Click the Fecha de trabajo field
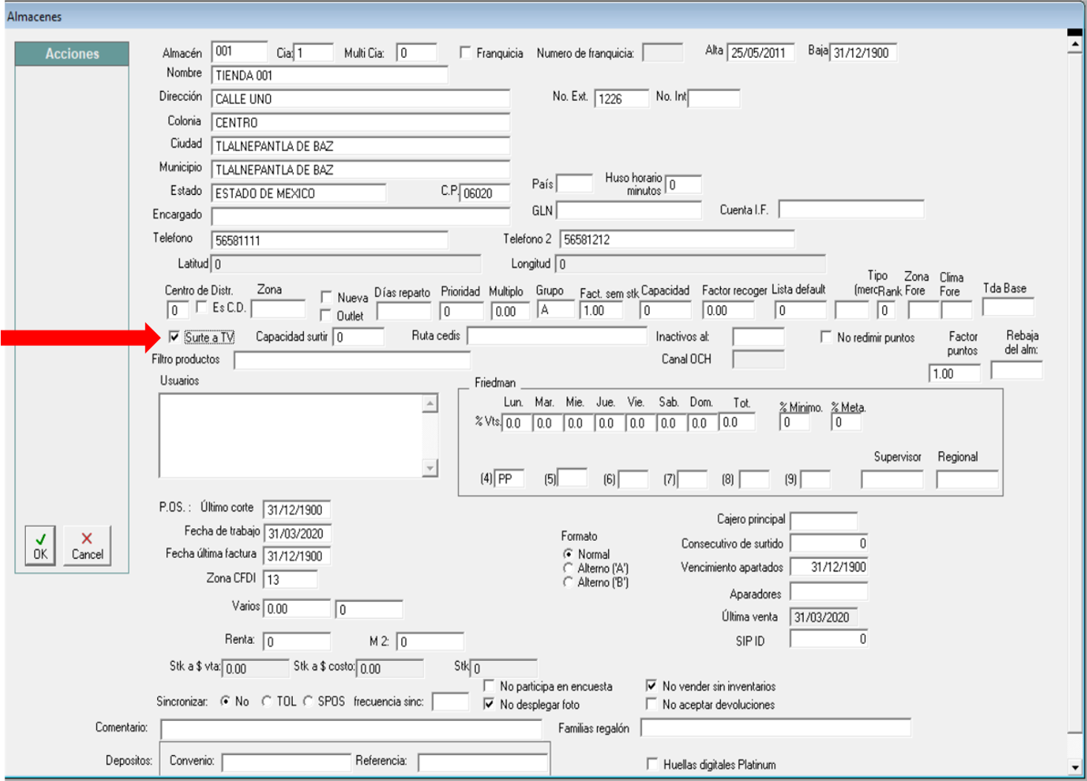The width and height of the screenshot is (1087, 781). tap(297, 534)
